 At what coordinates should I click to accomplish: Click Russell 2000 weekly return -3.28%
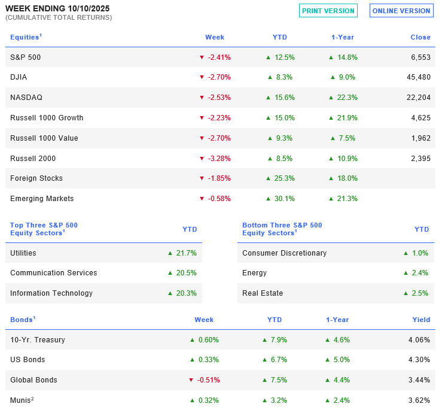pyautogui.click(x=219, y=158)
